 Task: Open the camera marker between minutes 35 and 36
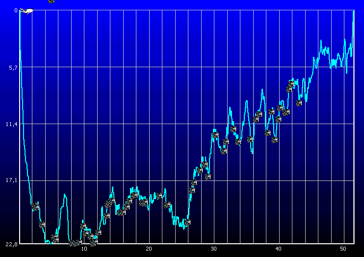click(x=250, y=139)
